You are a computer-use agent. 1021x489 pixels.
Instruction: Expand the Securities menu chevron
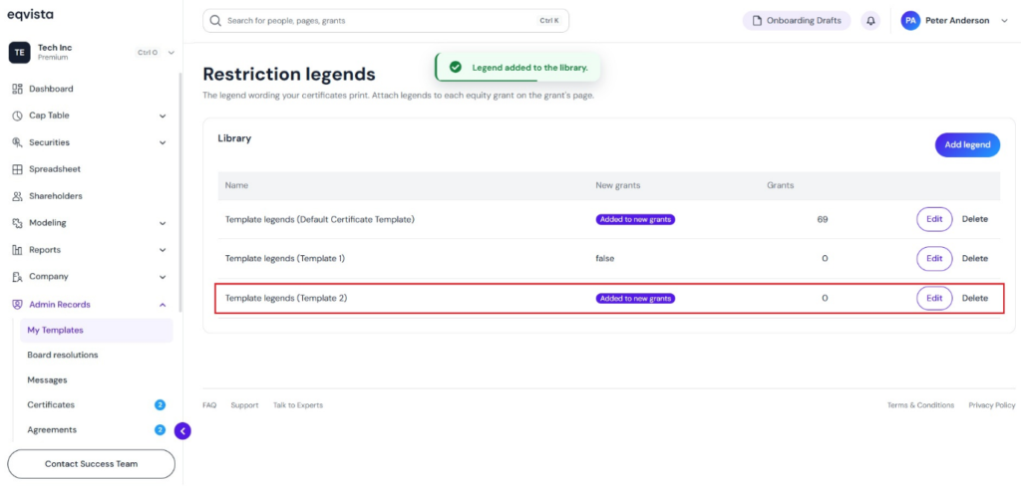[x=163, y=142]
